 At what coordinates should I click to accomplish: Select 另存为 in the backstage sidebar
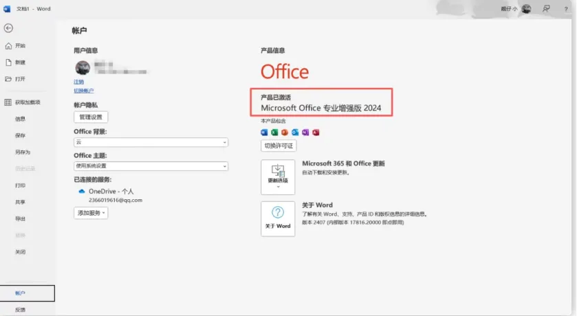[x=23, y=152]
